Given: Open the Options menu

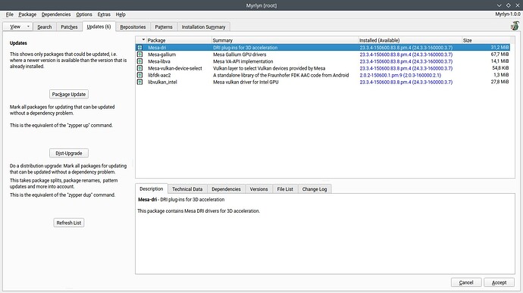Looking at the screenshot, I should coord(83,14).
